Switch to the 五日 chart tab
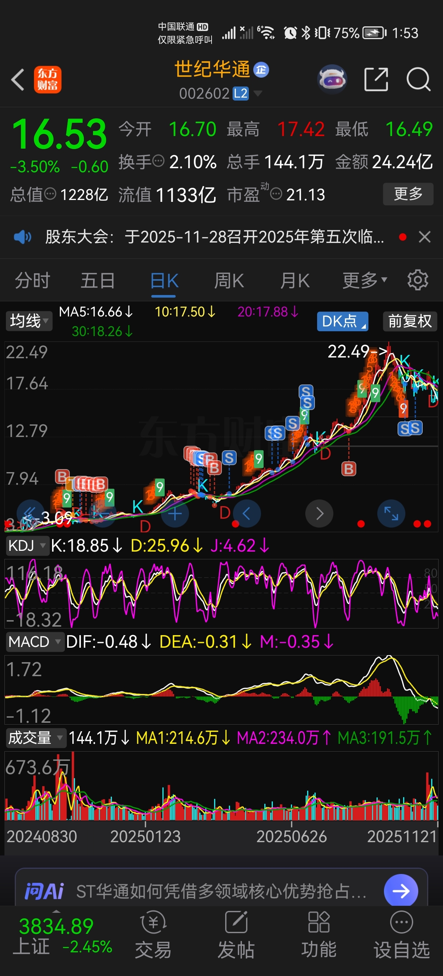The height and width of the screenshot is (976, 443). click(97, 281)
